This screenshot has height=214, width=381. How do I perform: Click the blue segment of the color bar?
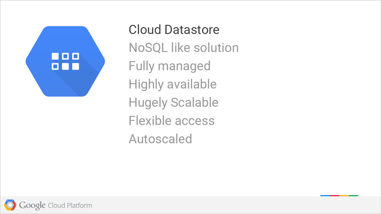tap(325, 195)
